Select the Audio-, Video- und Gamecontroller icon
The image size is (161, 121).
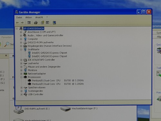25,35
